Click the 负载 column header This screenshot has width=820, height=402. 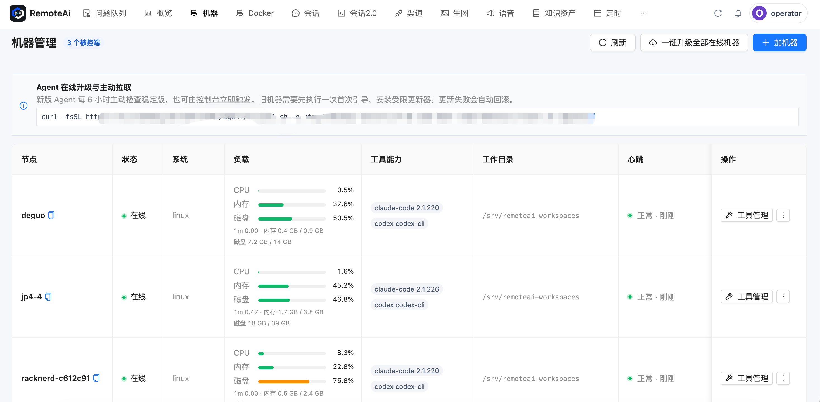coord(241,159)
